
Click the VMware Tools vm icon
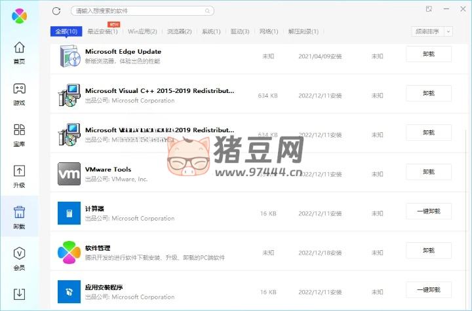pos(69,174)
